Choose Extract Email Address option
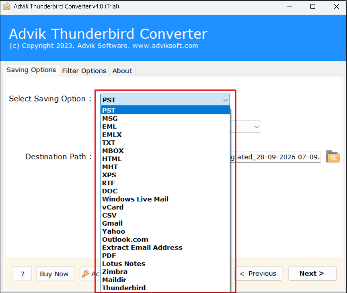 [166, 247]
